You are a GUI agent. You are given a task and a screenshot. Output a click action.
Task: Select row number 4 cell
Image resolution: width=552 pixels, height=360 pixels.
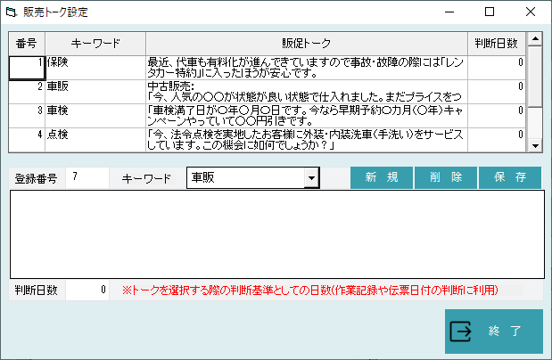pyautogui.click(x=27, y=140)
